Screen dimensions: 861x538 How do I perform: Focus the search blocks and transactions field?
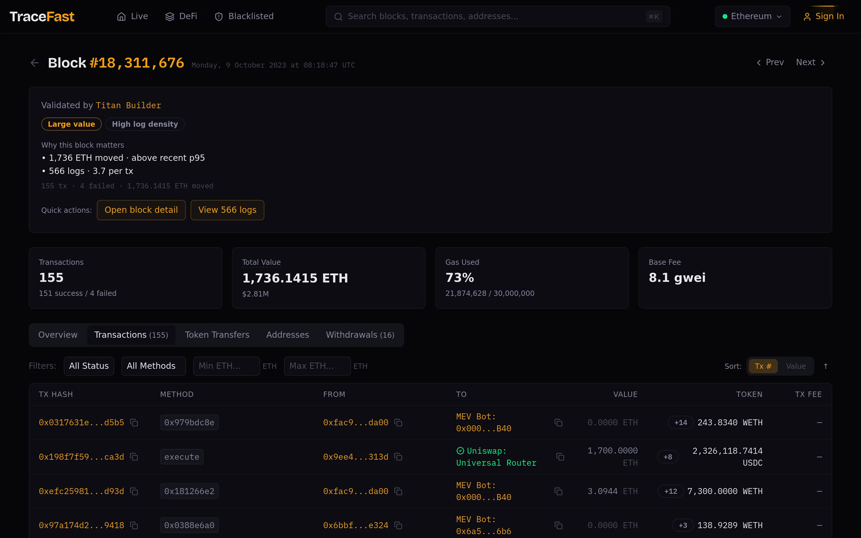[x=498, y=16]
